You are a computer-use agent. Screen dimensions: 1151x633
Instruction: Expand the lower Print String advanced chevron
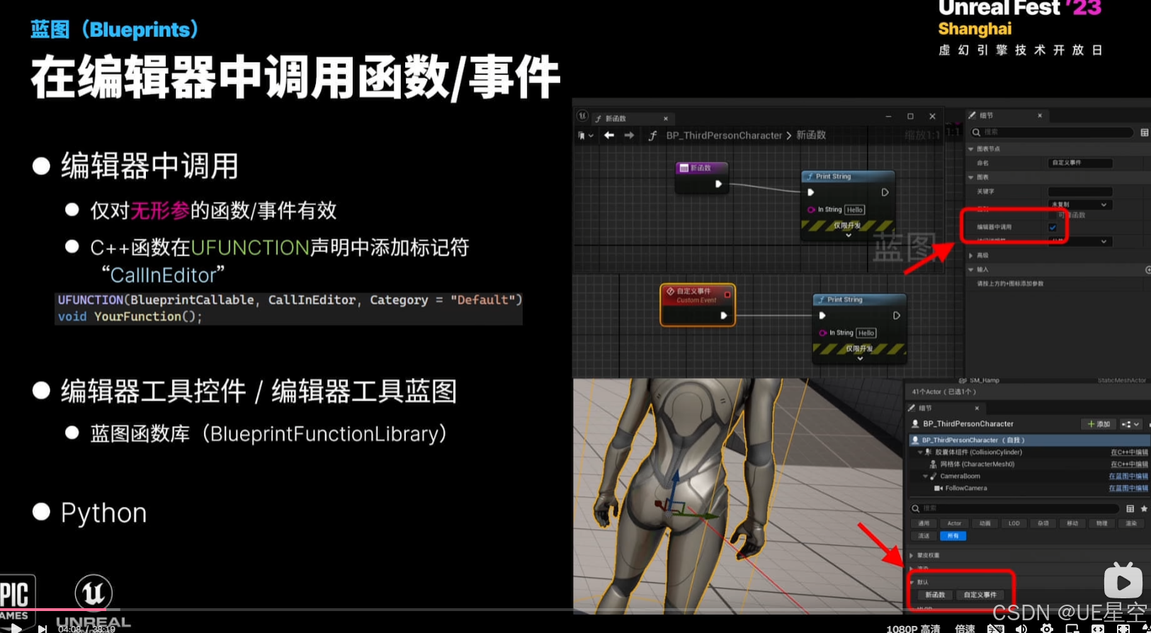point(860,358)
